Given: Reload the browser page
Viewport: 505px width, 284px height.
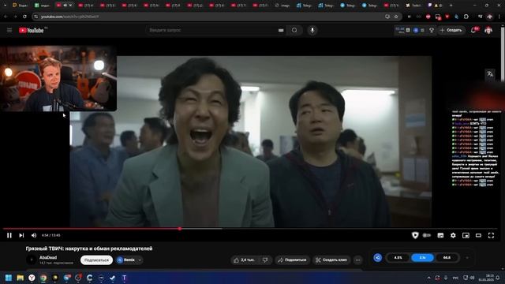Looking at the screenshot, I should 24,17.
